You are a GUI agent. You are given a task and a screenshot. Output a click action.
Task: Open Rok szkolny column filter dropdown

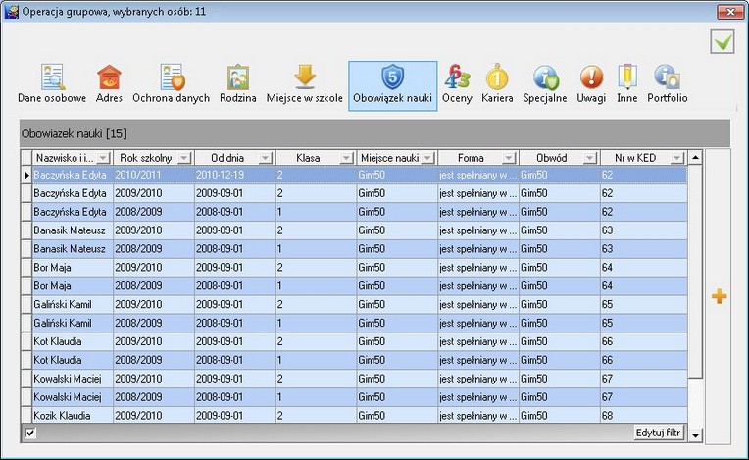point(185,158)
